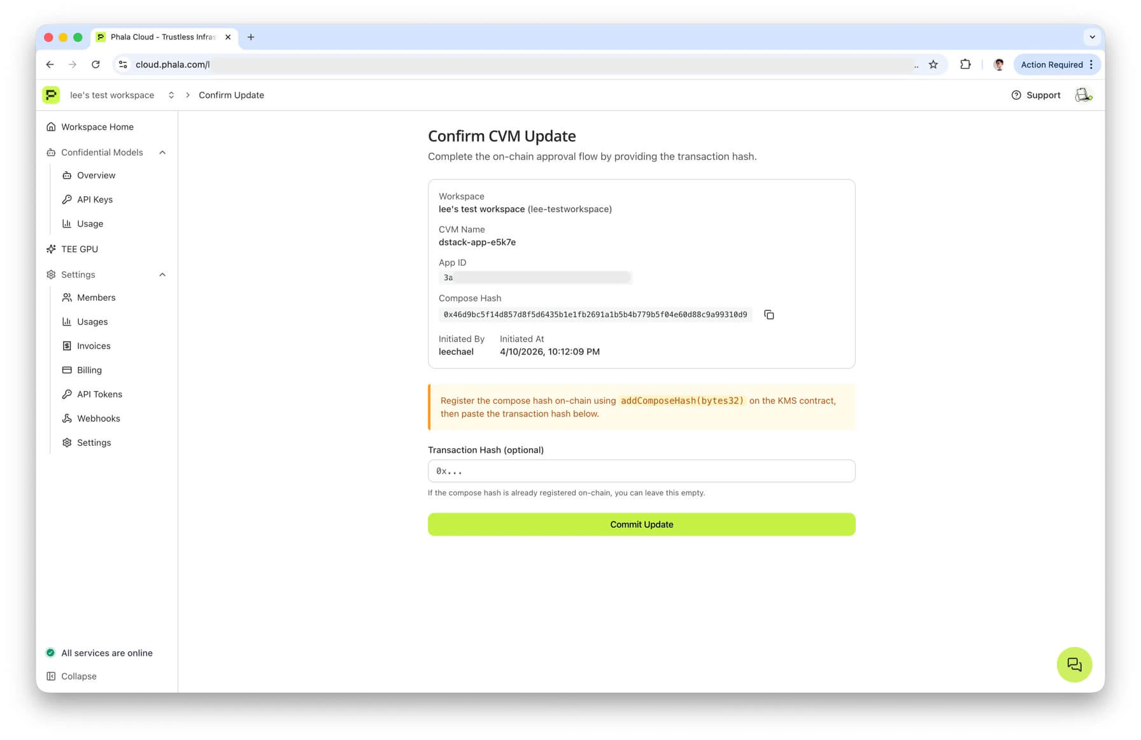Open the Webhooks settings
This screenshot has width=1141, height=740.
[98, 418]
